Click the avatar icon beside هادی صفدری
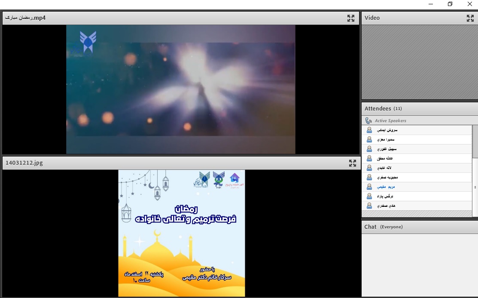The height and width of the screenshot is (298, 478). click(x=369, y=206)
